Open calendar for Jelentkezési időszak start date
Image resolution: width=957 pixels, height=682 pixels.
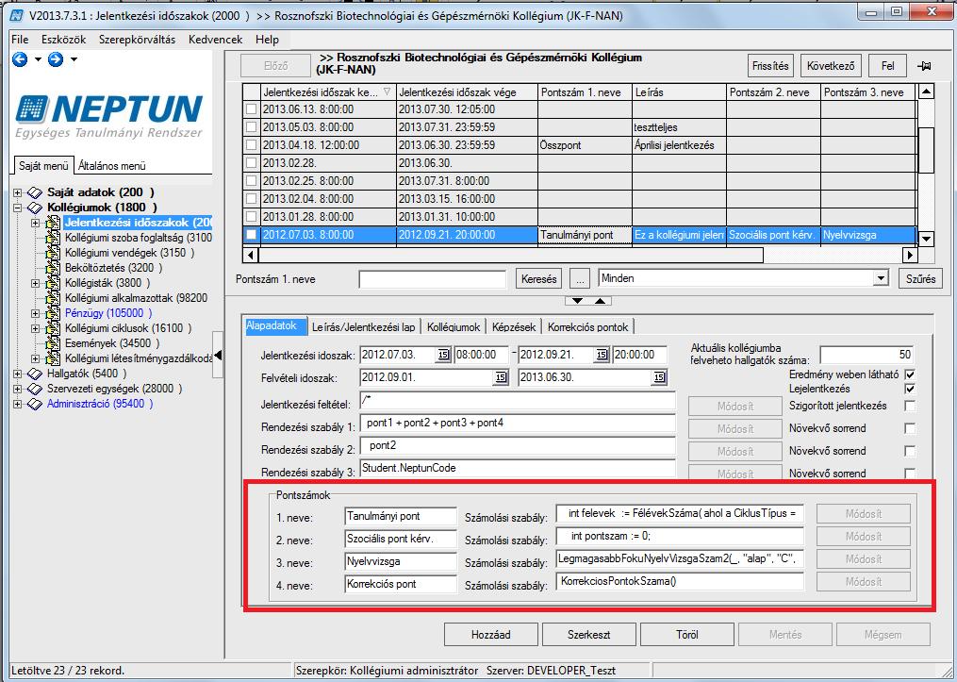coord(443,355)
